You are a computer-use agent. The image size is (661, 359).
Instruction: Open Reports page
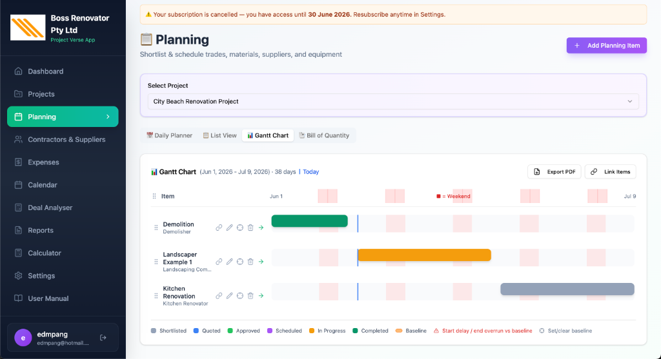click(63, 230)
